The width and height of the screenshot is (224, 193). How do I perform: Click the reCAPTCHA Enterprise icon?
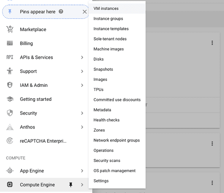point(10,141)
